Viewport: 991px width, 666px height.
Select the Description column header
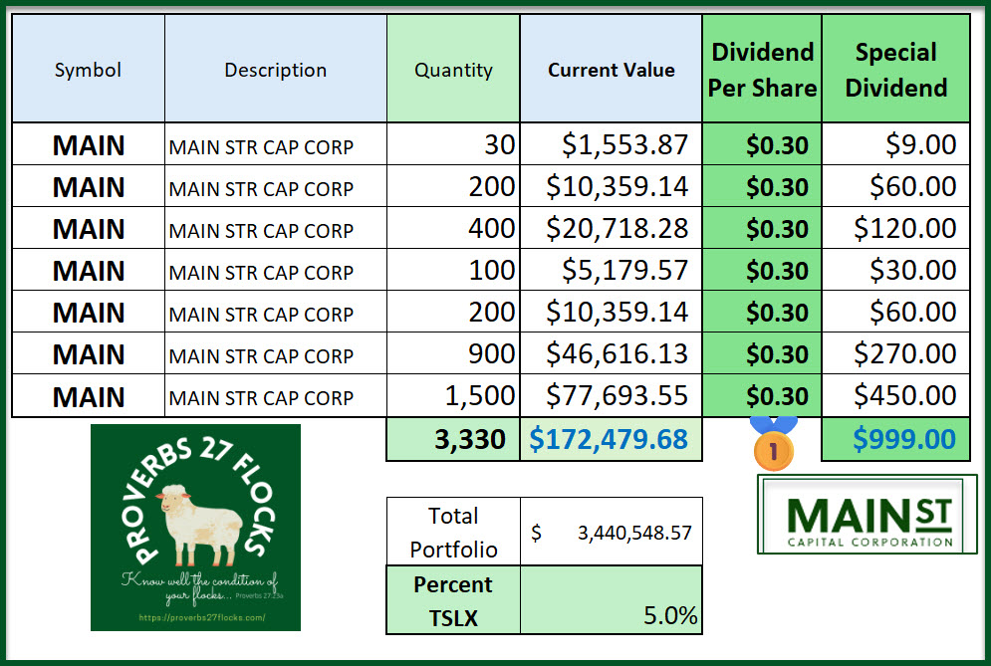click(x=275, y=70)
